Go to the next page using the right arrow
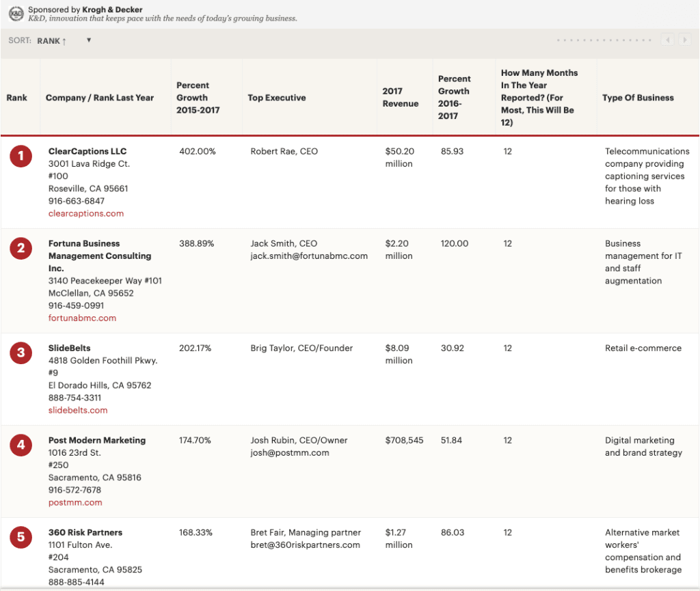700x591 pixels. 685,40
